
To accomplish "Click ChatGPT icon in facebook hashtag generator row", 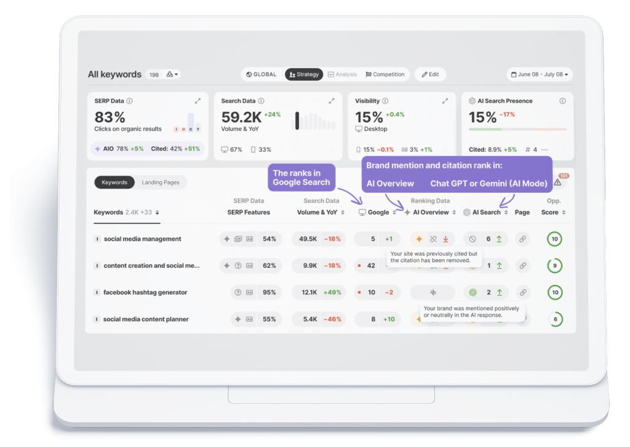I will tap(473, 293).
